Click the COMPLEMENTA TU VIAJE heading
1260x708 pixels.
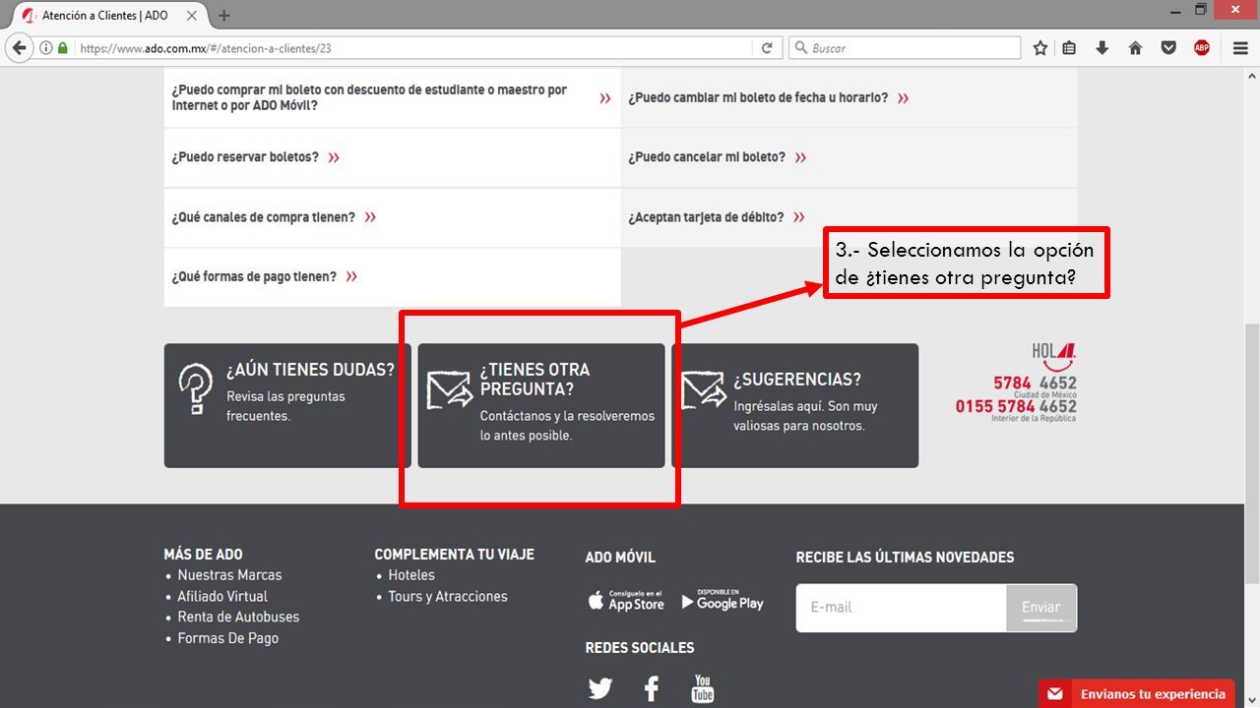pyautogui.click(x=455, y=555)
